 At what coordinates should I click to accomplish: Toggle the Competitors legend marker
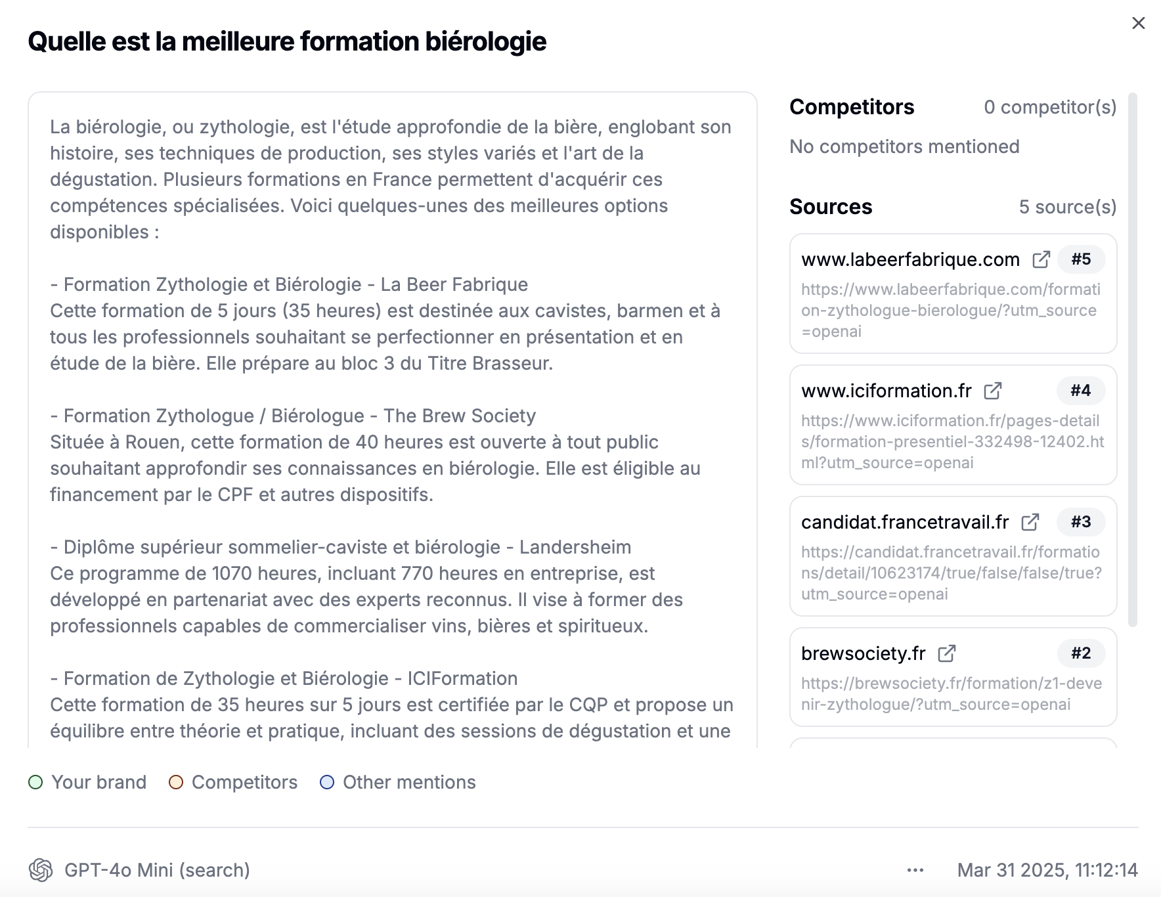point(176,782)
